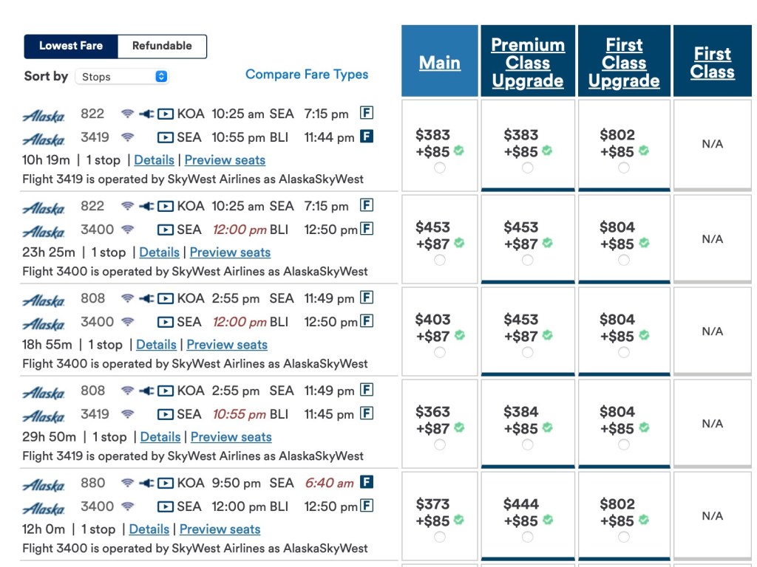Click the Premium Class Upgrade column header
Image resolution: width=757 pixels, height=567 pixels.
point(528,63)
